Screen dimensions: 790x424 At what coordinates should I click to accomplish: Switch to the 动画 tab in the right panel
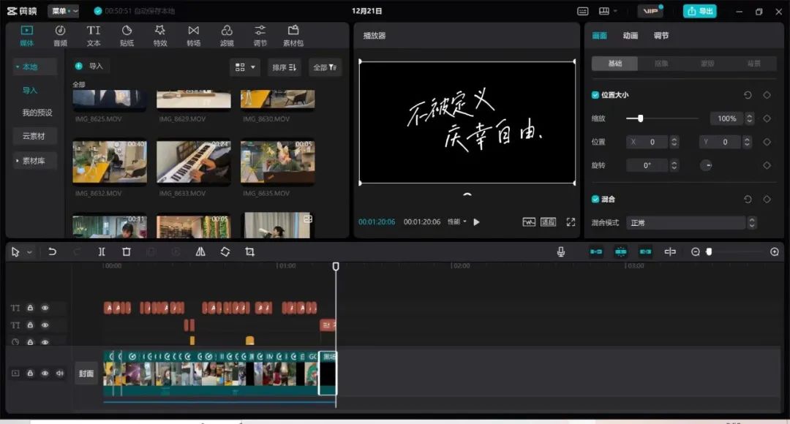(x=631, y=35)
